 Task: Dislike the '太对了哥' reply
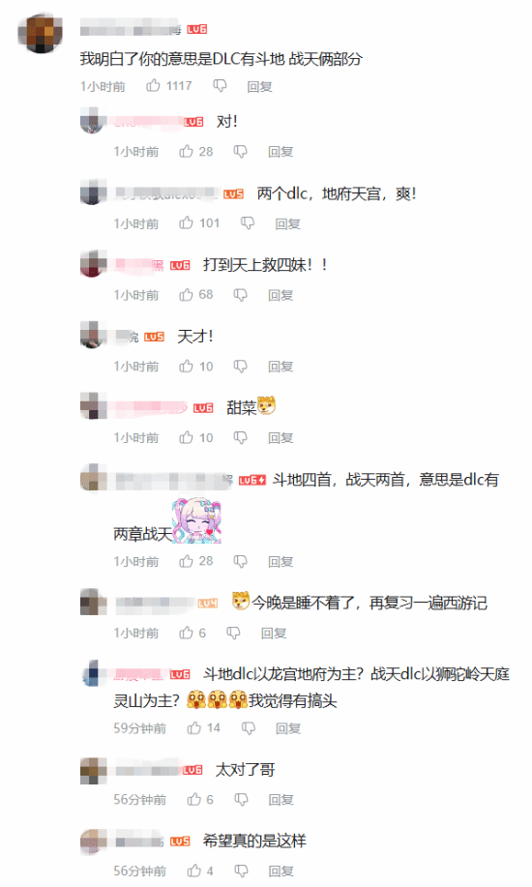pyautogui.click(x=241, y=799)
